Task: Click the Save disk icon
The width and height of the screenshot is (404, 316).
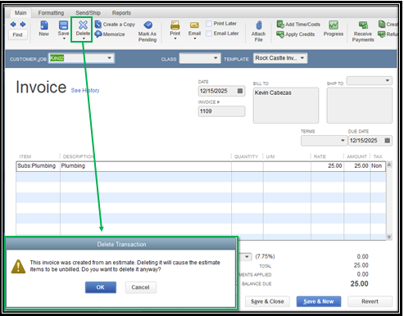Action: click(x=63, y=25)
